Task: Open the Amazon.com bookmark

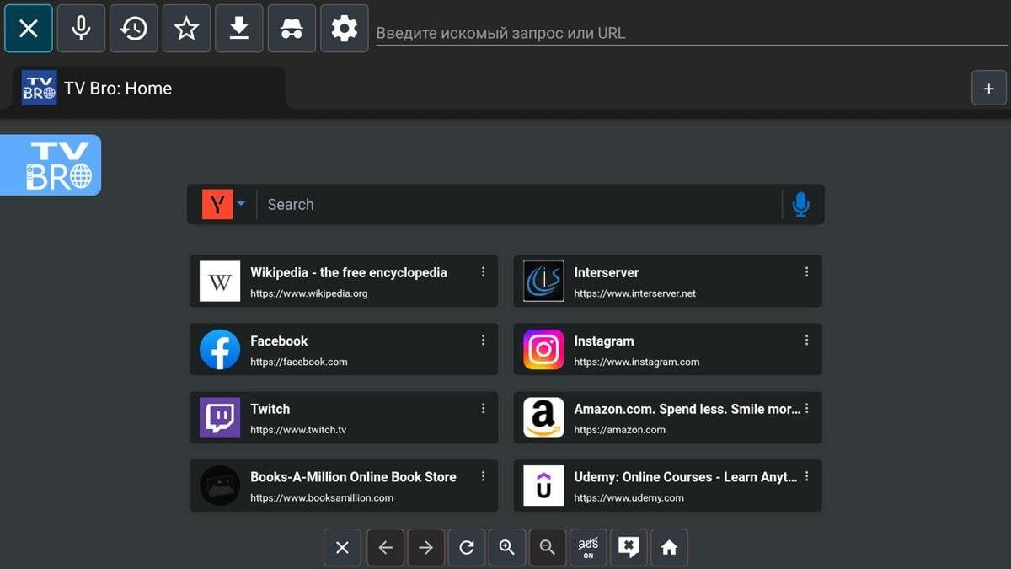Action: (667, 417)
